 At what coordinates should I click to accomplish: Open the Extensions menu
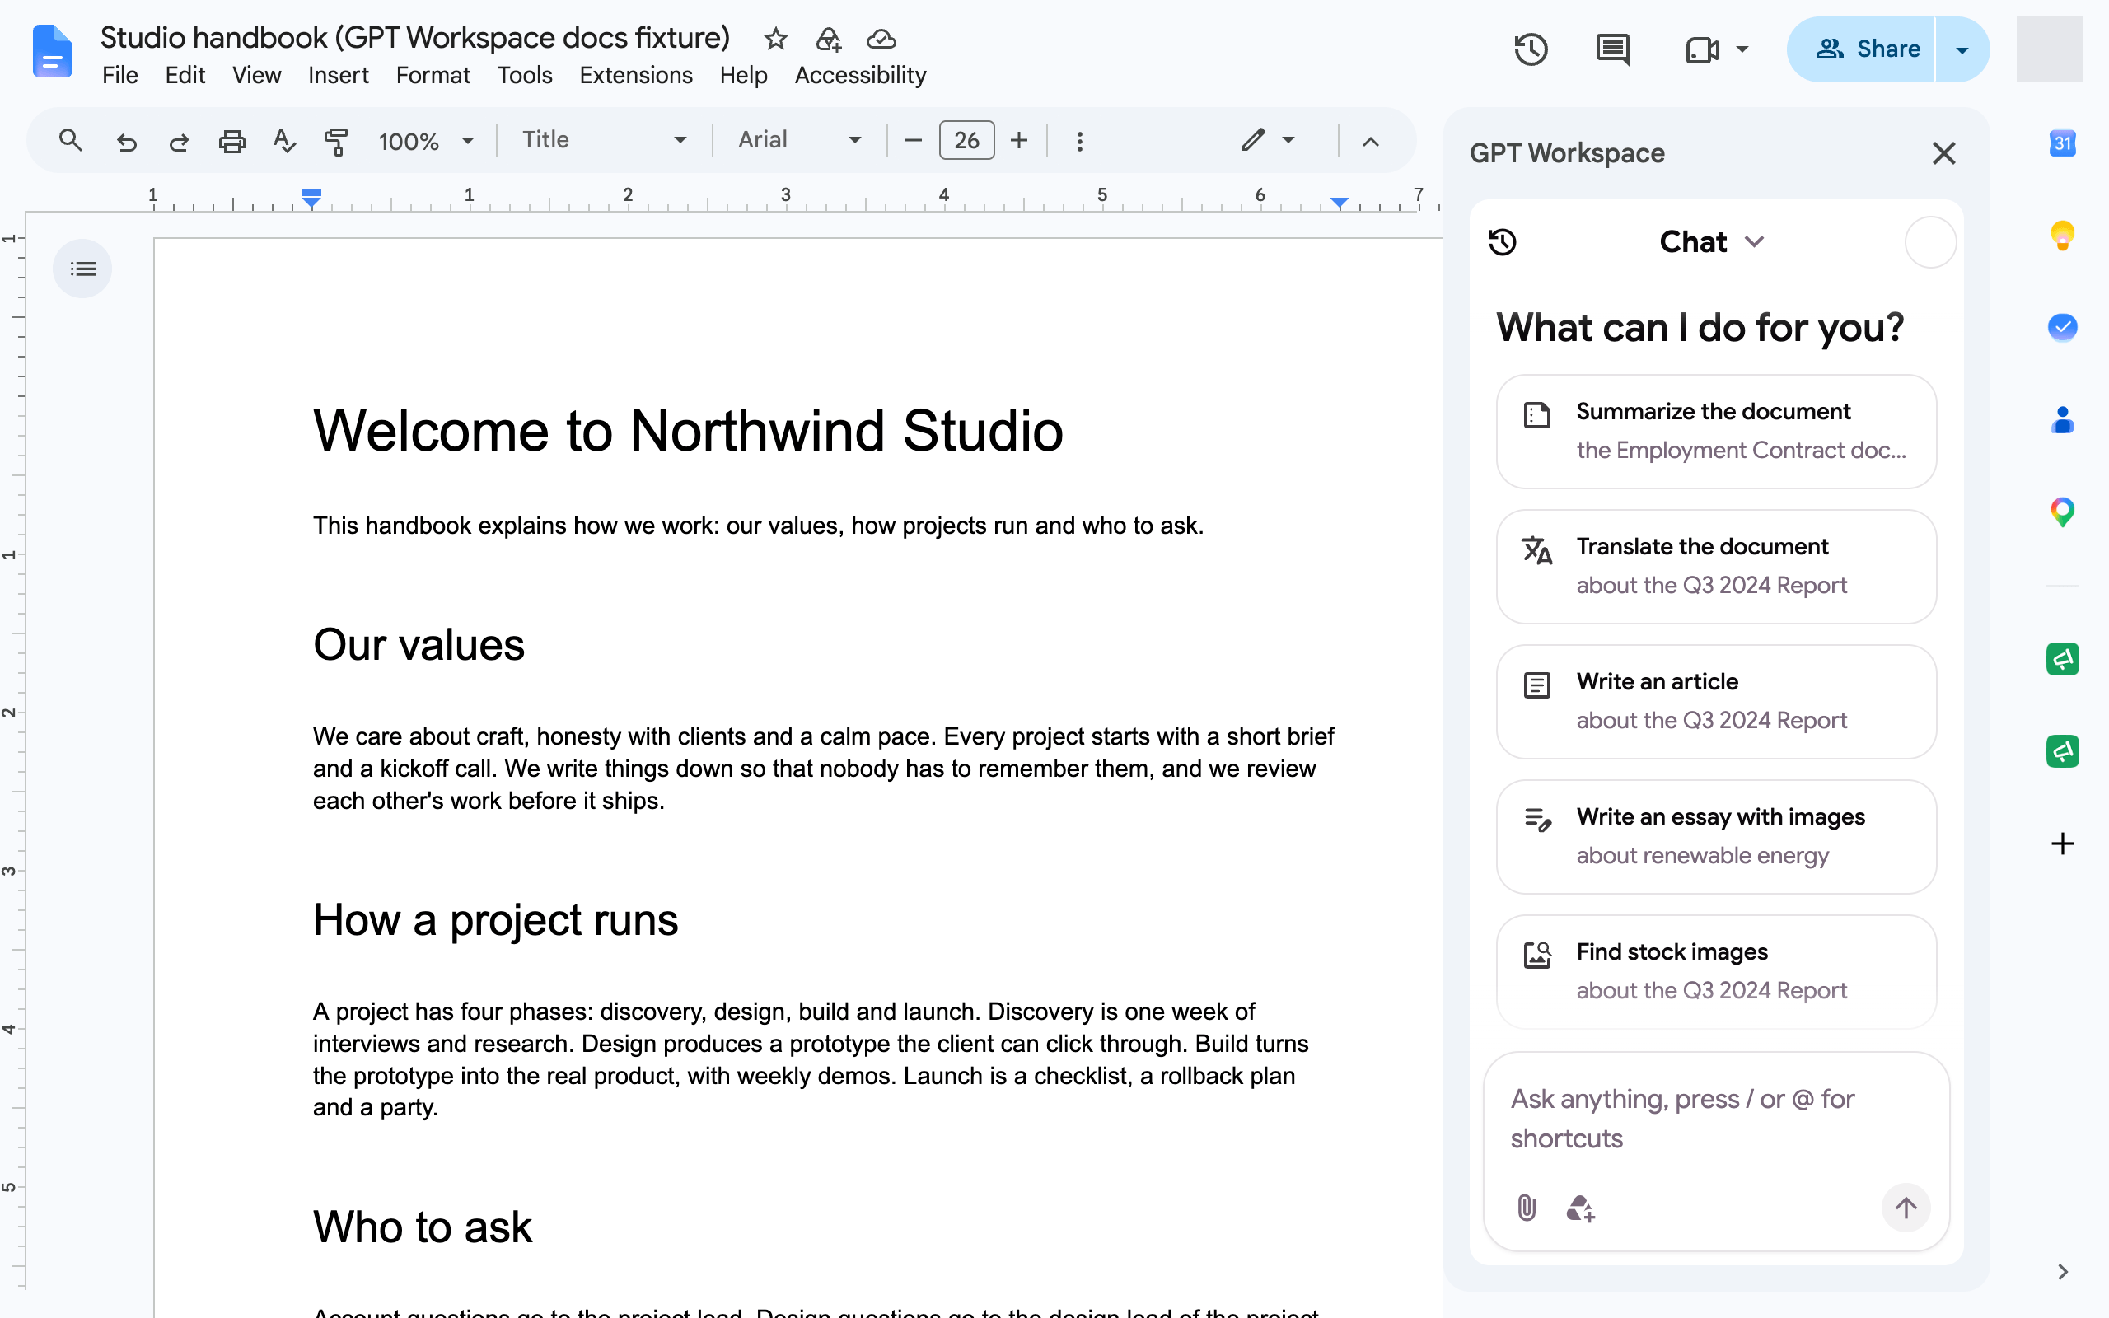[635, 76]
